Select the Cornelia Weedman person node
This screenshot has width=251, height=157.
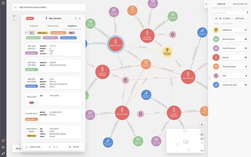[147, 36]
